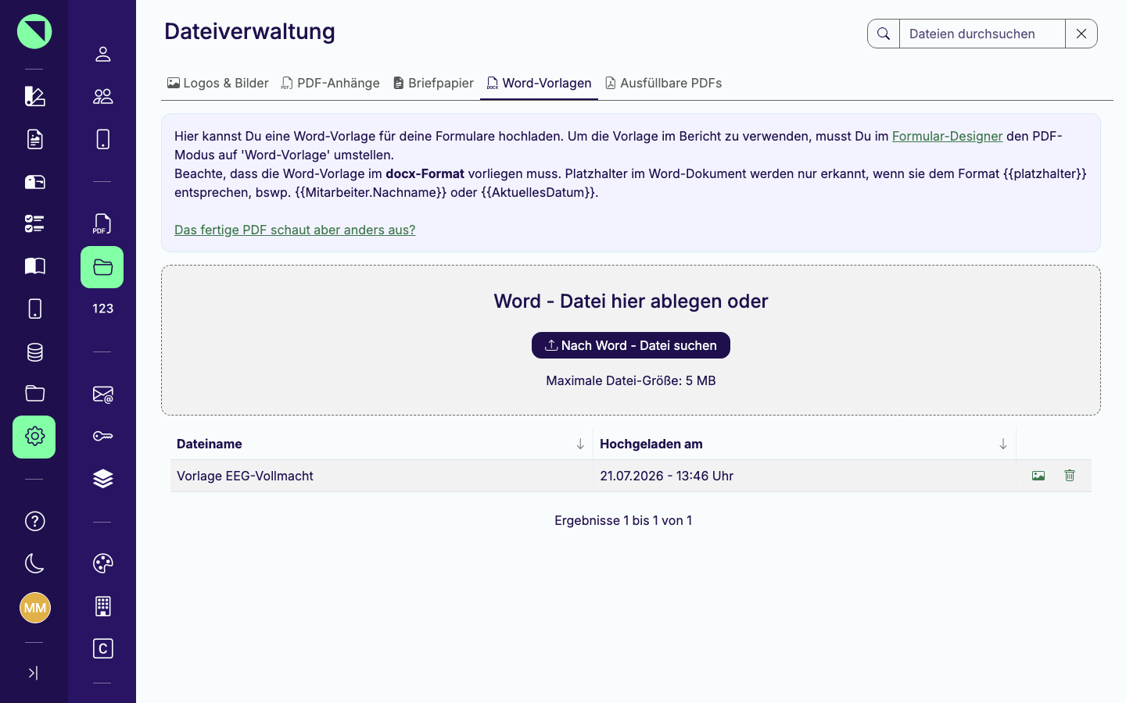The height and width of the screenshot is (703, 1126).
Task: Sort by 'Hochgeladen am' using its arrow
Action: point(1003,444)
